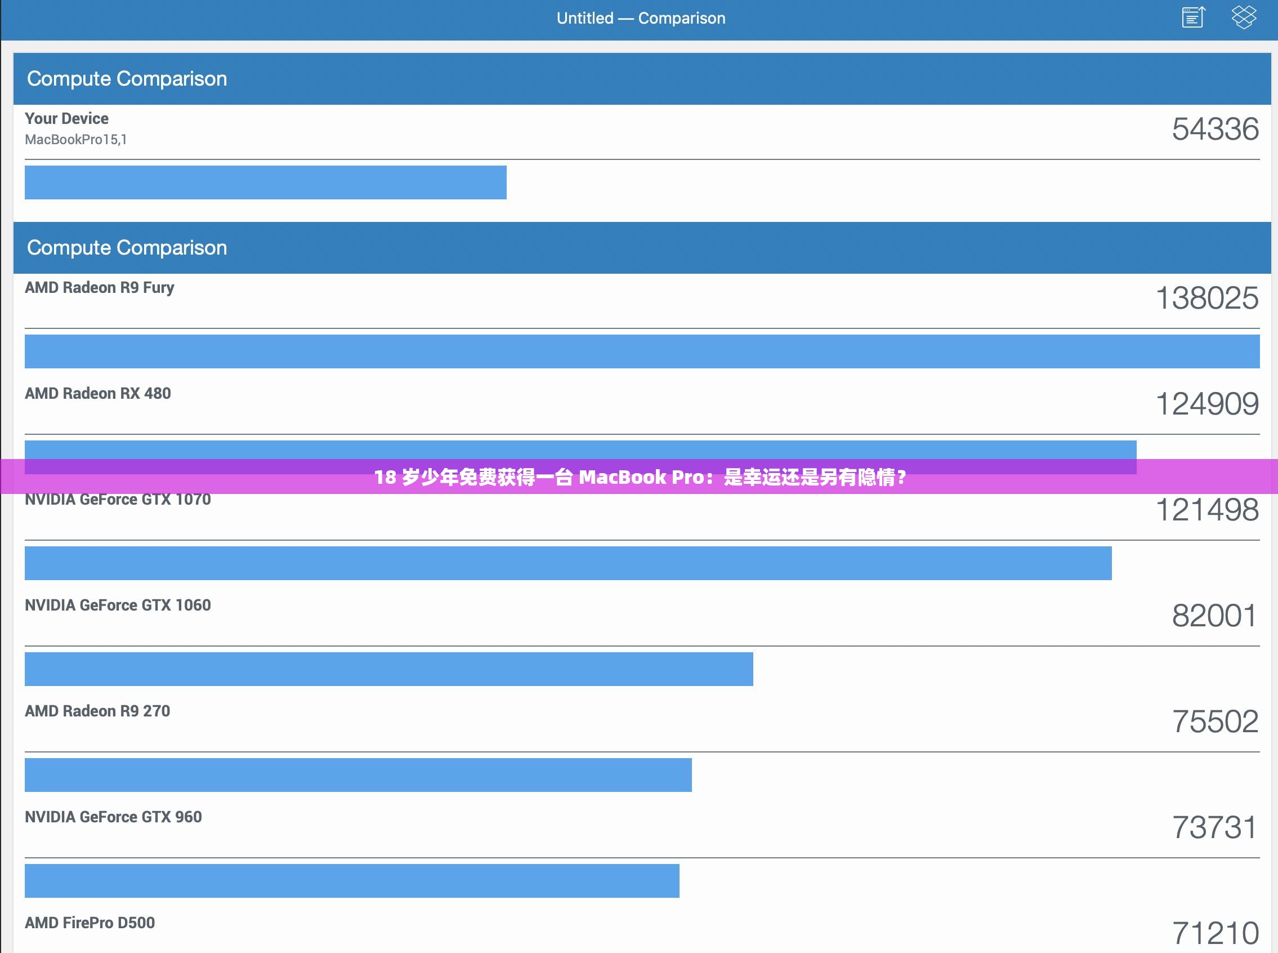Click the score 75502
The width and height of the screenshot is (1278, 953).
click(1215, 722)
